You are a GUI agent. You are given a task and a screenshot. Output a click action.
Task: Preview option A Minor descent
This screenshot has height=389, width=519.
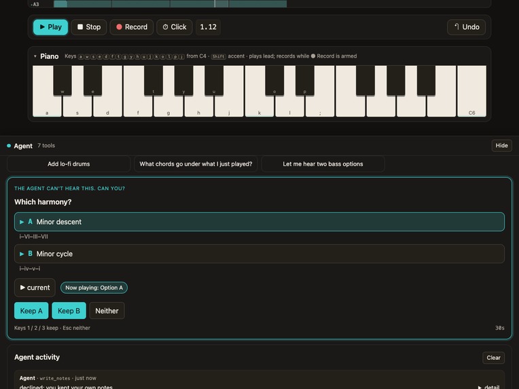pyautogui.click(x=259, y=222)
